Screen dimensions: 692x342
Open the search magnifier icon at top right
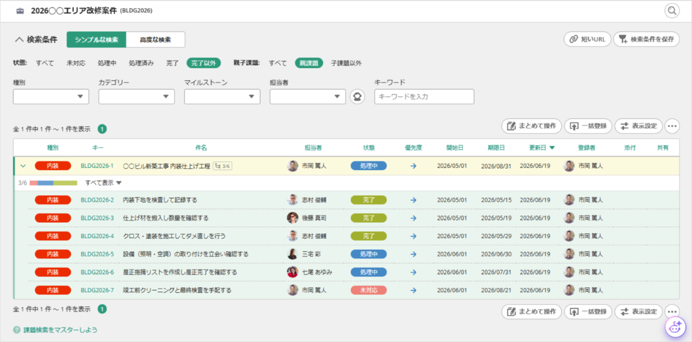point(672,10)
